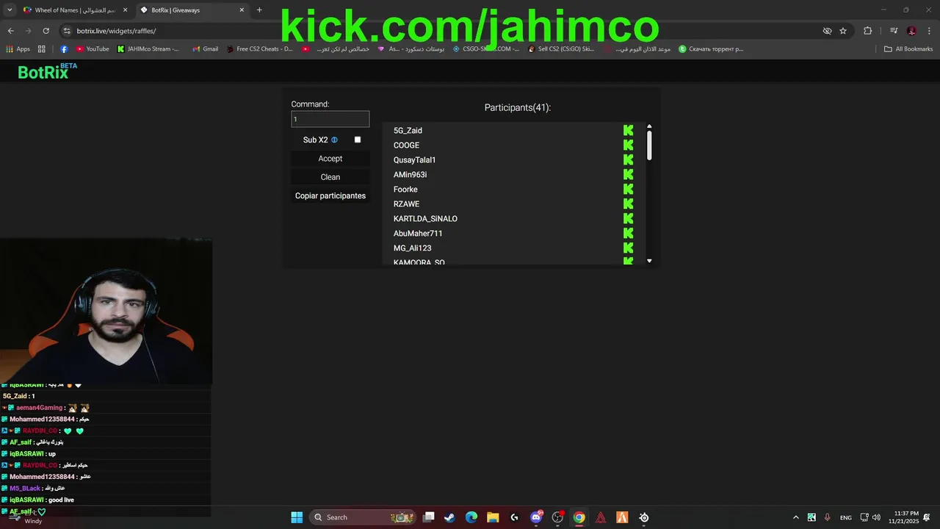Click the BotRix BETA logo
This screenshot has width=940, height=529.
pyautogui.click(x=47, y=71)
